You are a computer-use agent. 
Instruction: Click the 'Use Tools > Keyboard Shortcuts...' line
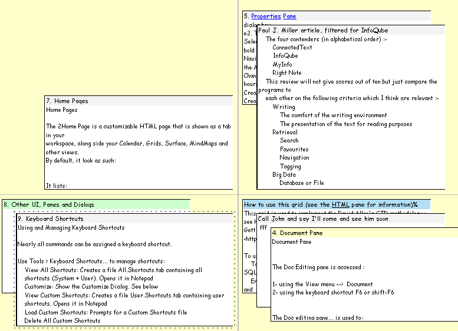(91, 262)
